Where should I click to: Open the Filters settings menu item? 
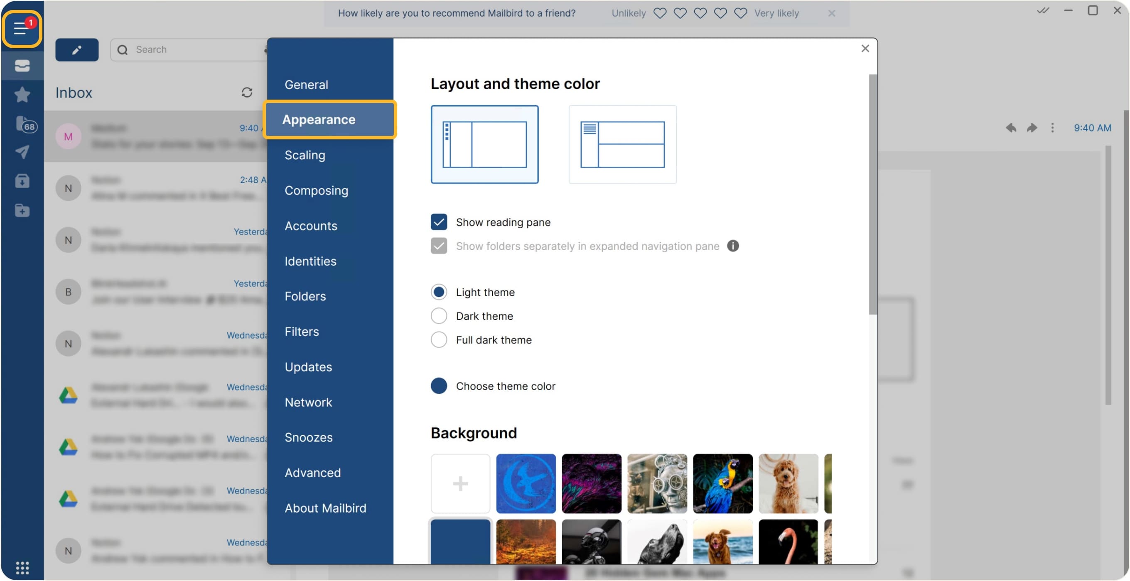[x=302, y=331]
